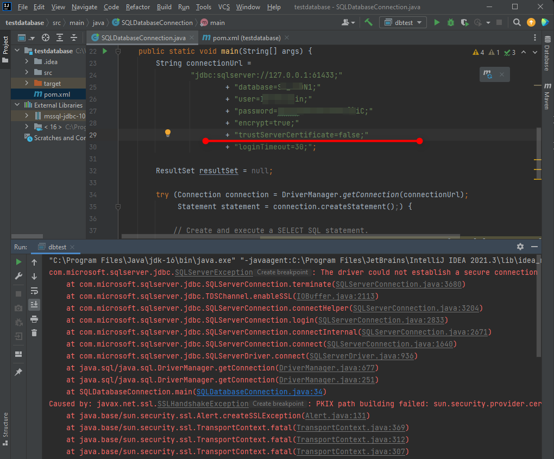Collapse External Libraries node
This screenshot has height=459, width=554.
click(17, 105)
